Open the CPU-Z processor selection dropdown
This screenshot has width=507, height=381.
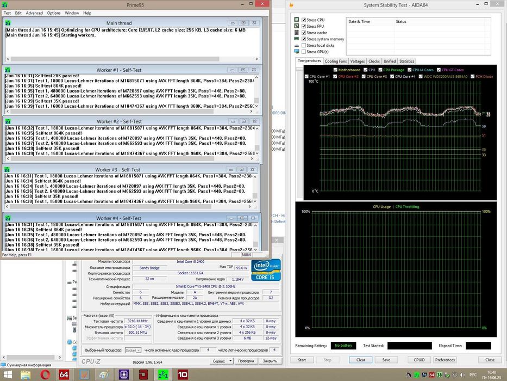[x=133, y=350]
